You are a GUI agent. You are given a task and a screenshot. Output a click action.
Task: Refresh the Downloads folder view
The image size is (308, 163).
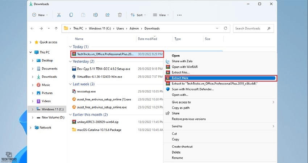[x=225, y=28]
